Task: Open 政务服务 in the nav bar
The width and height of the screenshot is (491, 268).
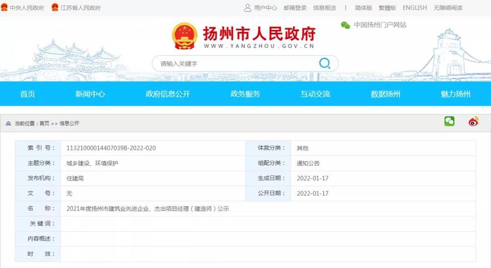Action: pos(245,94)
